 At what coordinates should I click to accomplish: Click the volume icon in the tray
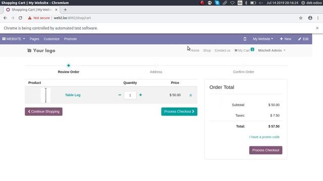tap(261, 3)
